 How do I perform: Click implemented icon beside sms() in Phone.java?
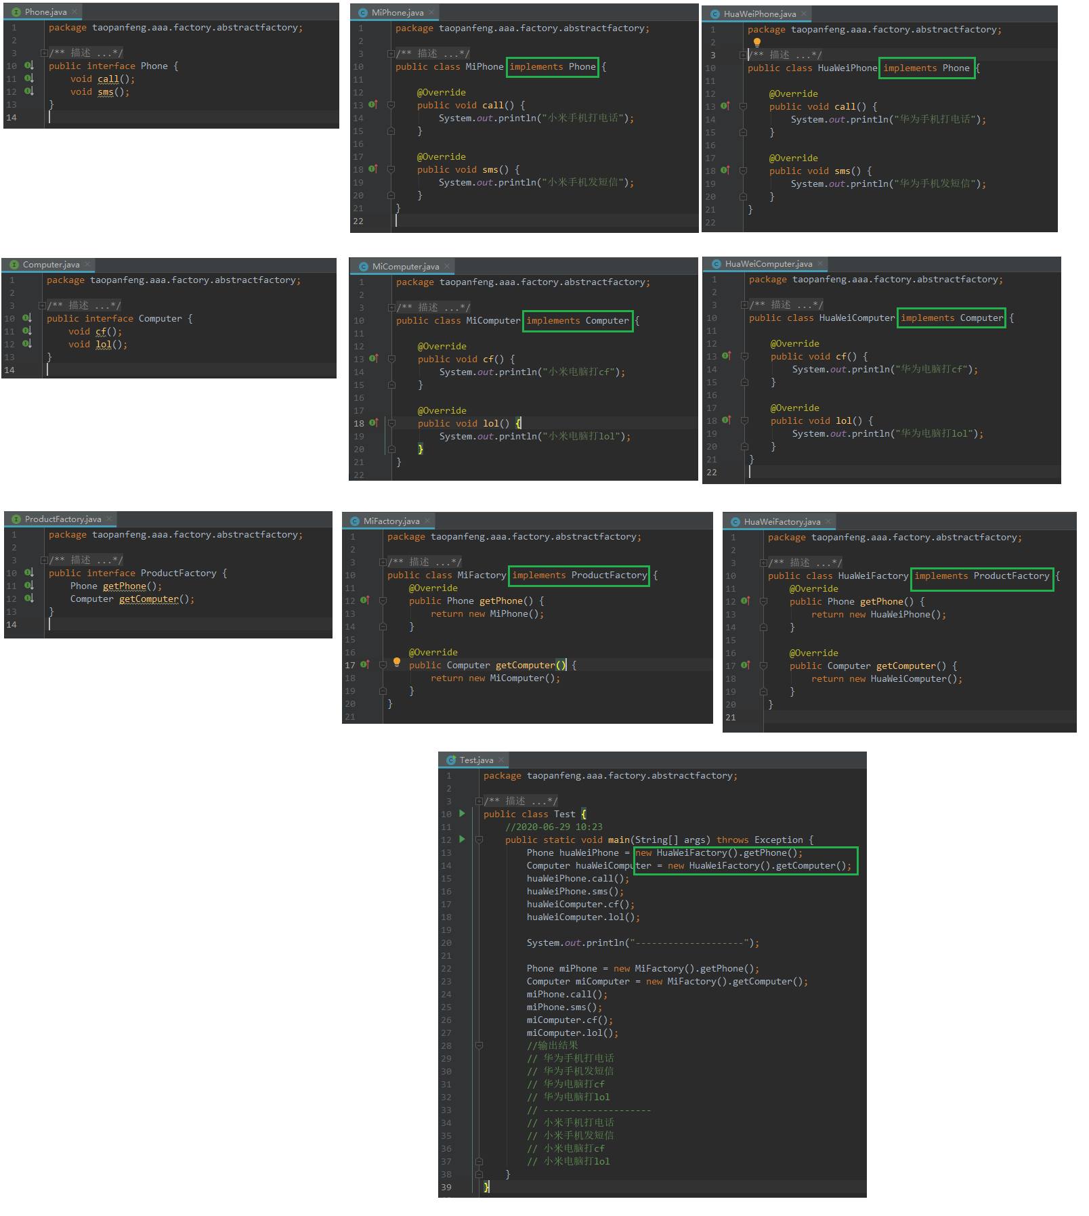(x=29, y=91)
